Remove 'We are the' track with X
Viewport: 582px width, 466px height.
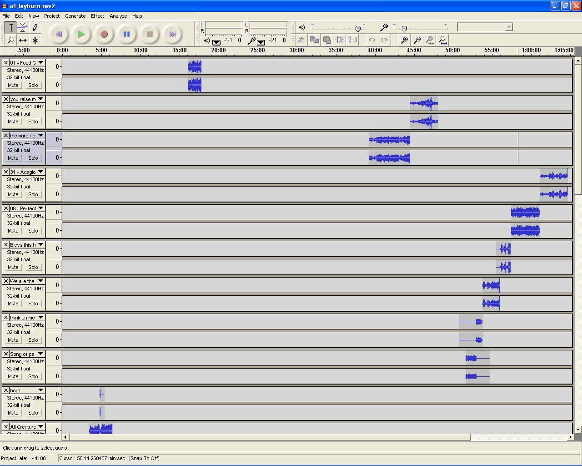click(x=6, y=281)
